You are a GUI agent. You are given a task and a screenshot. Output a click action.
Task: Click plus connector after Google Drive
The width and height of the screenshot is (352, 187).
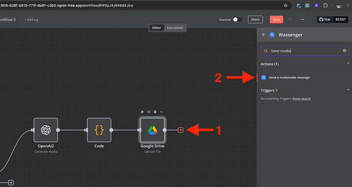[180, 130]
